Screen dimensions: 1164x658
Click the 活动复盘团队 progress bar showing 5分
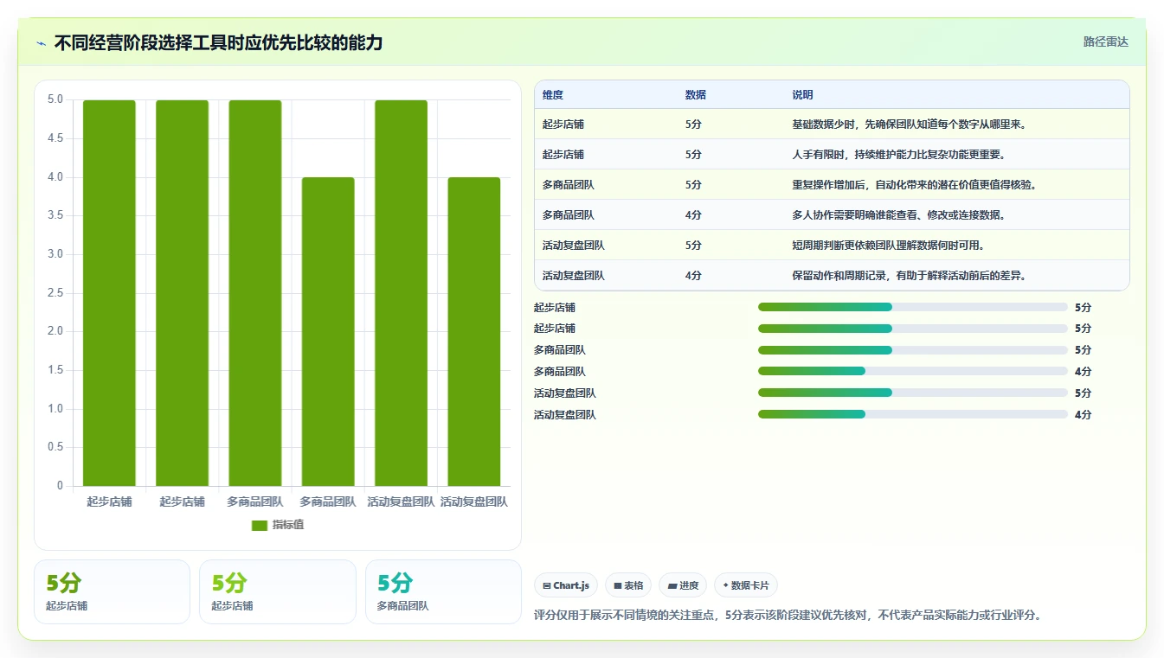tap(913, 393)
